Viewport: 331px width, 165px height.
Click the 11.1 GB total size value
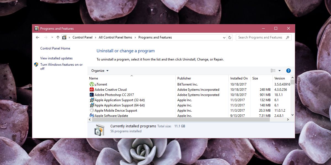point(180,126)
